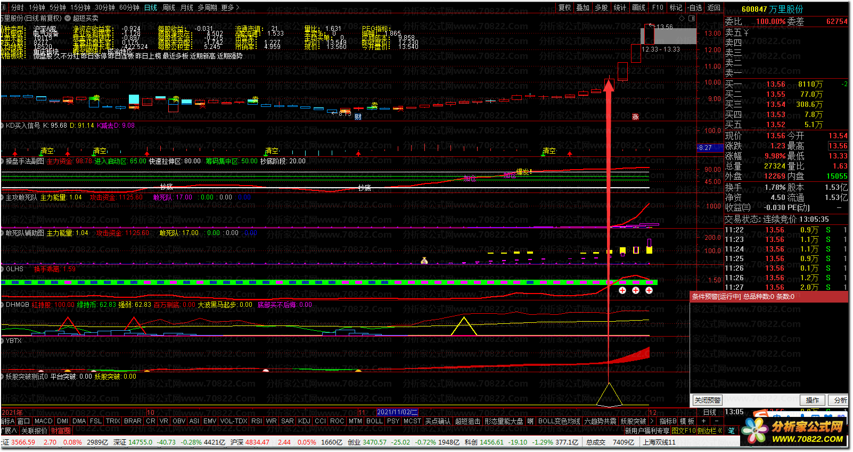Select the 15分钟 period
Image resolution: width=853 pixels, height=452 pixels.
click(80, 7)
